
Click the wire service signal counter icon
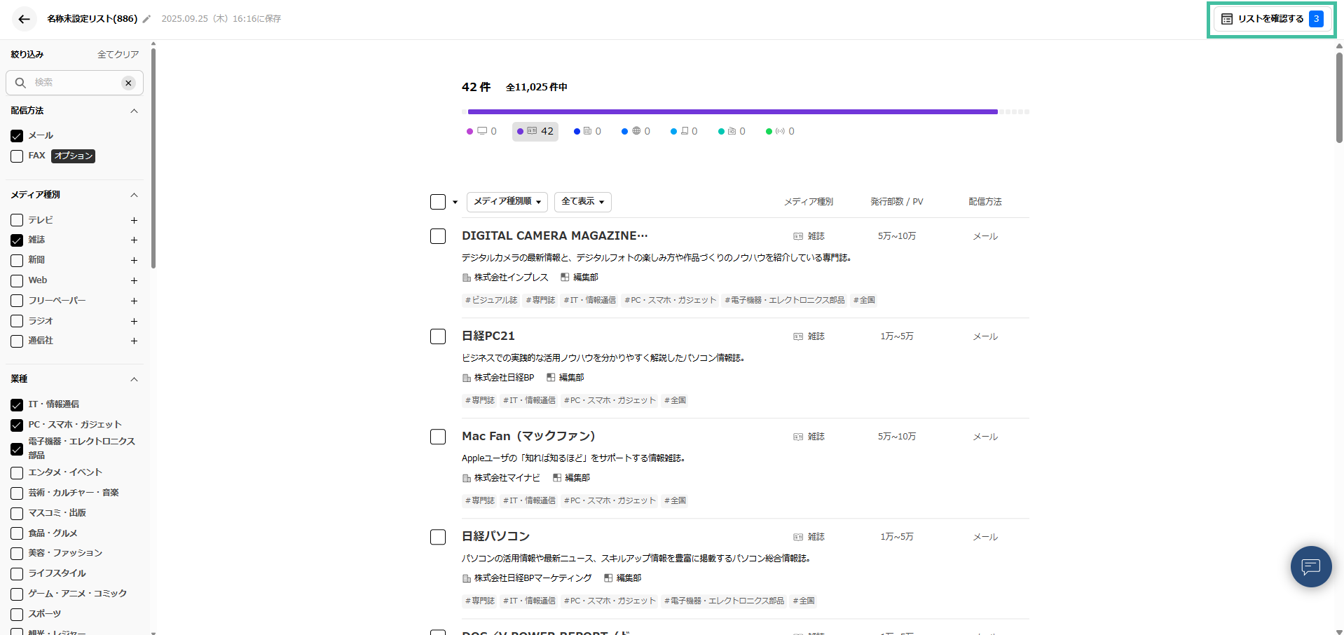[779, 130]
